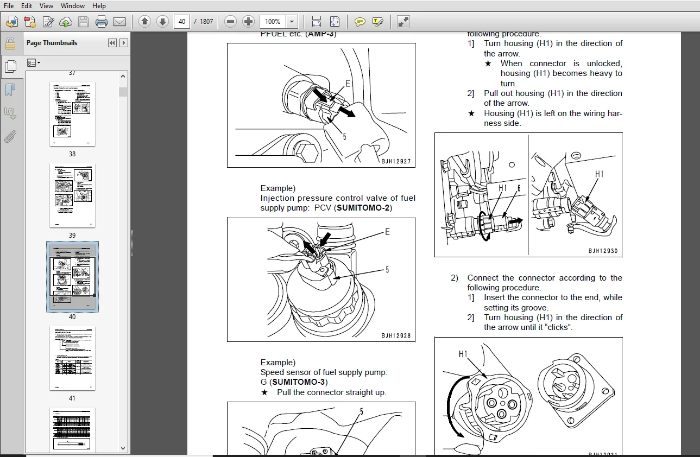Open the Page Thumbnails panel icon
Viewport: 700px width, 457px height.
[10, 67]
